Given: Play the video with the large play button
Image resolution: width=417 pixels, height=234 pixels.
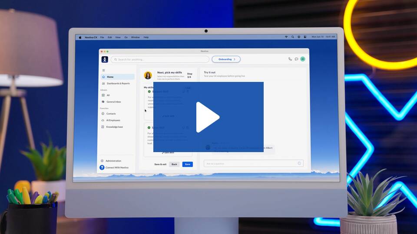Looking at the screenshot, I should coord(208,117).
